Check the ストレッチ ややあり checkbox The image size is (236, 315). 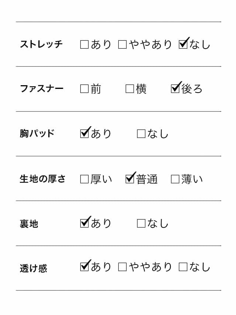tap(122, 45)
